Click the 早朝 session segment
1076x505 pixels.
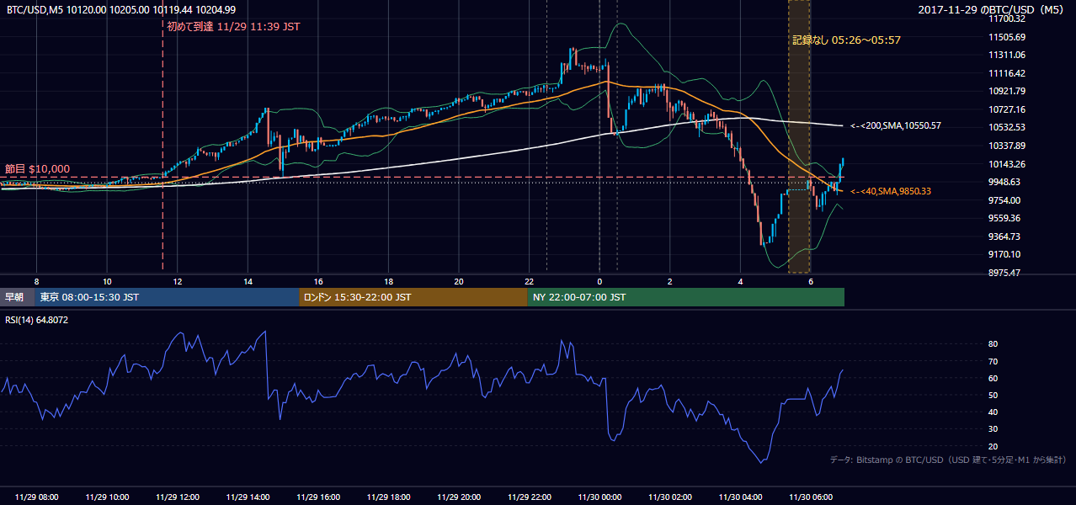click(x=17, y=297)
